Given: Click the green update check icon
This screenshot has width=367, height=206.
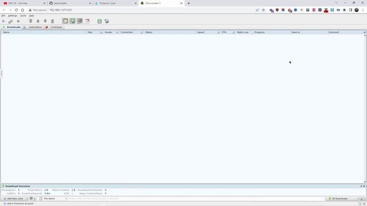Looking at the screenshot, I should coord(99,21).
